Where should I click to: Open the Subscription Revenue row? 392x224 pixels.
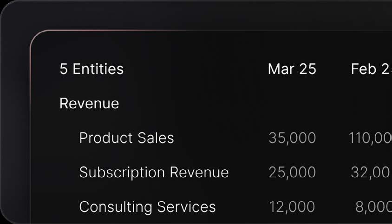(154, 173)
